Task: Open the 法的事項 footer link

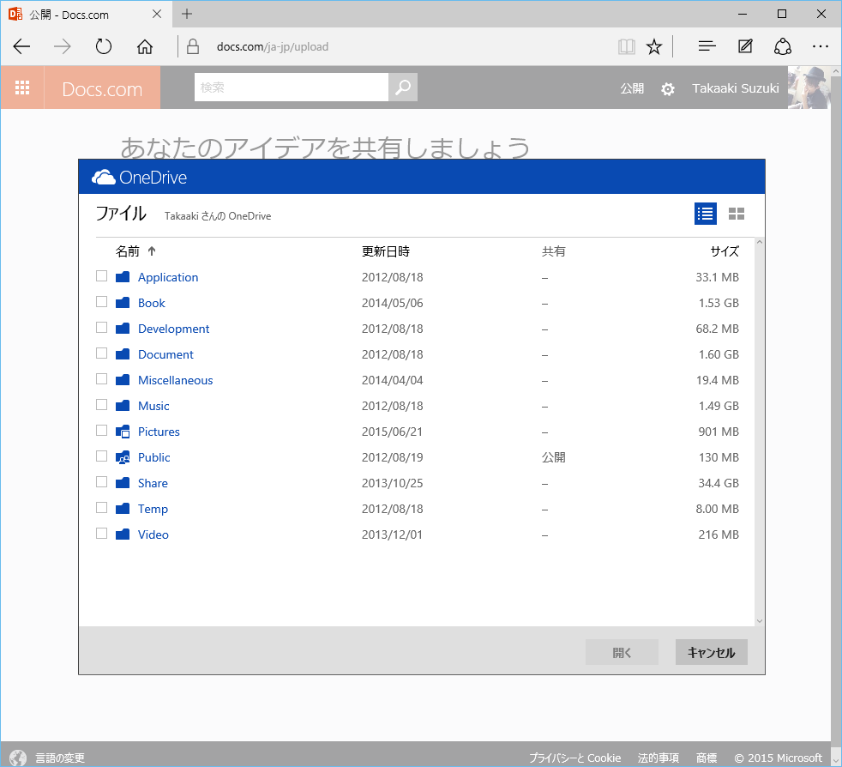Action: pyautogui.click(x=659, y=758)
